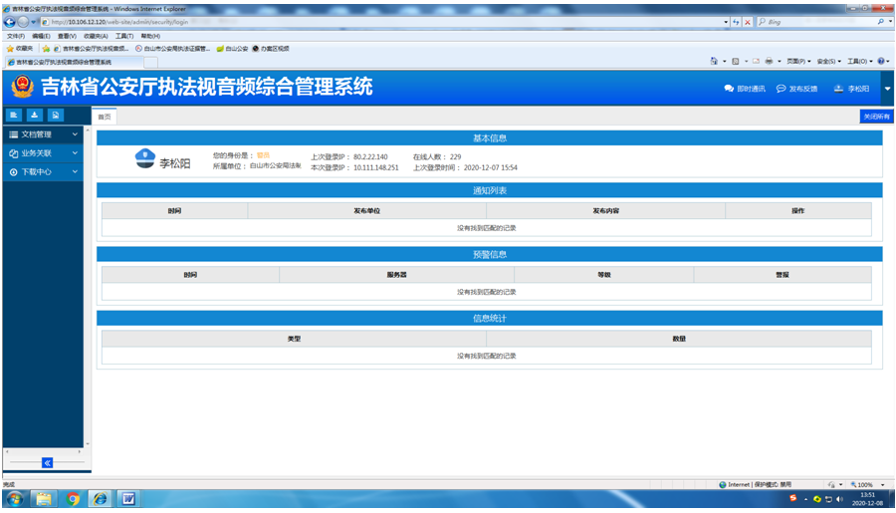Click the police badge emblem logo
This screenshot has height=513, width=896.
(x=22, y=87)
